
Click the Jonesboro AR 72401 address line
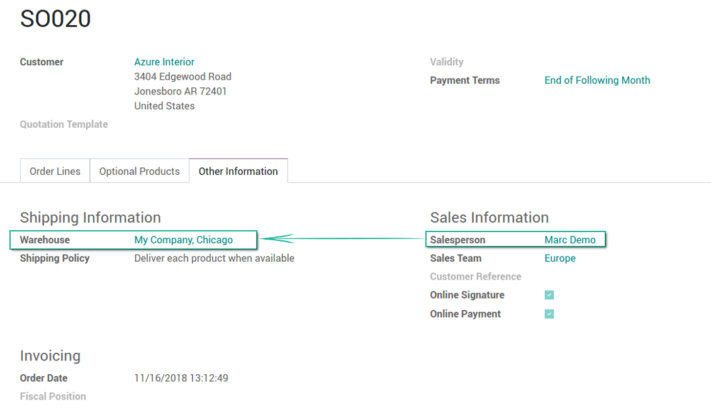[181, 91]
